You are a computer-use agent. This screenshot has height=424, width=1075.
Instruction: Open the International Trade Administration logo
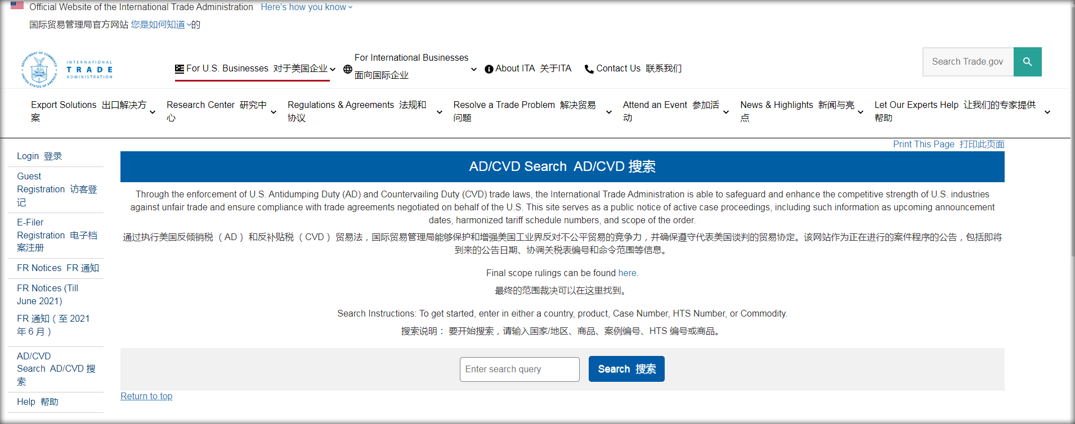pos(67,70)
